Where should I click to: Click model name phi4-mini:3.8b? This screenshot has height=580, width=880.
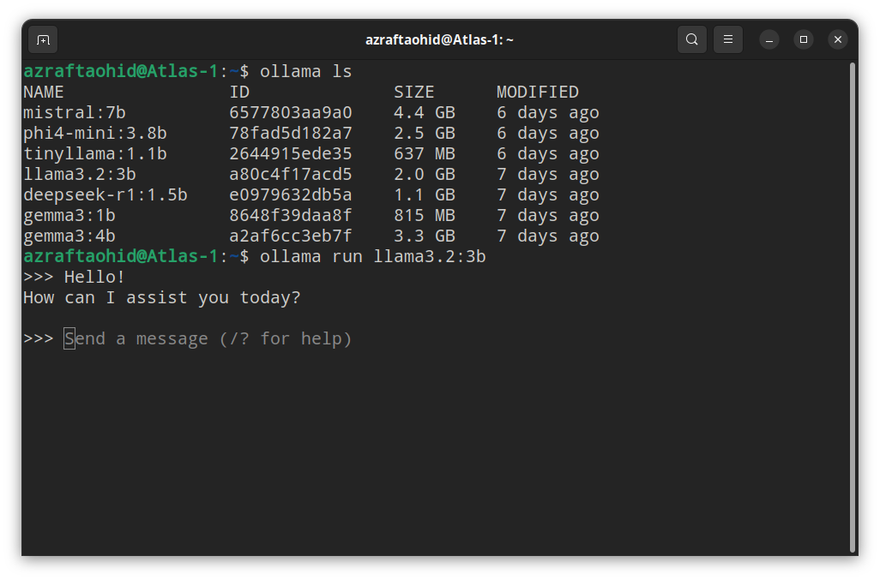95,134
